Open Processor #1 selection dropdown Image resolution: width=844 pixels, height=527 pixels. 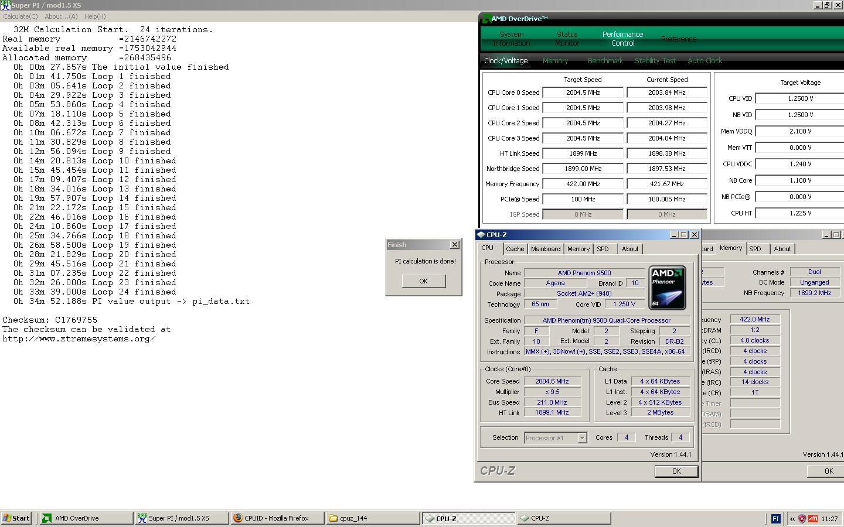pyautogui.click(x=555, y=438)
